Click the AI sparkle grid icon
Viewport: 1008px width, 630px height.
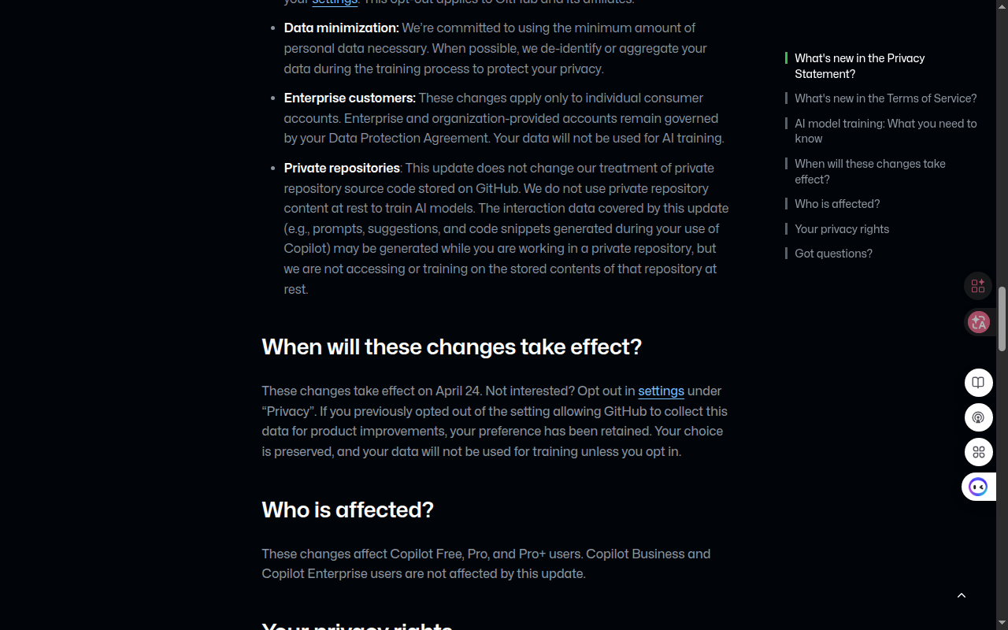click(978, 286)
